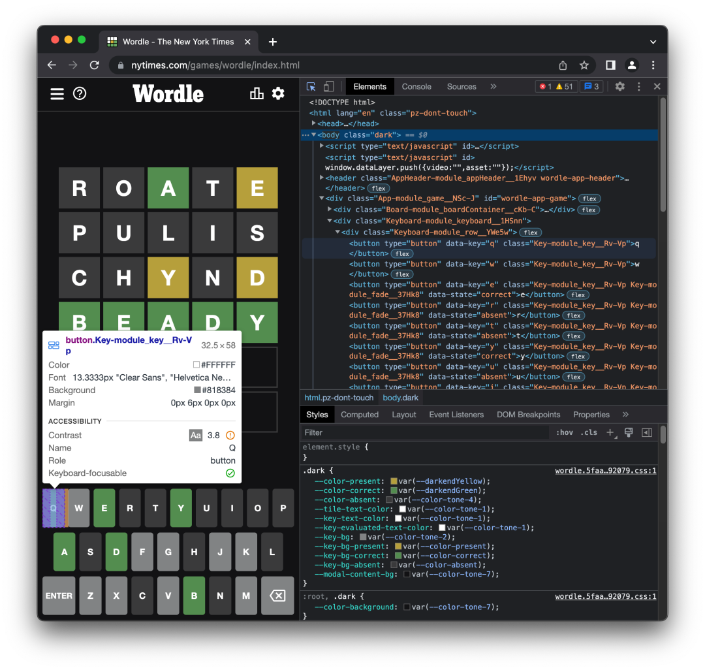705x670 pixels.
Task: Expand the AppHeader header element
Action: (x=321, y=178)
